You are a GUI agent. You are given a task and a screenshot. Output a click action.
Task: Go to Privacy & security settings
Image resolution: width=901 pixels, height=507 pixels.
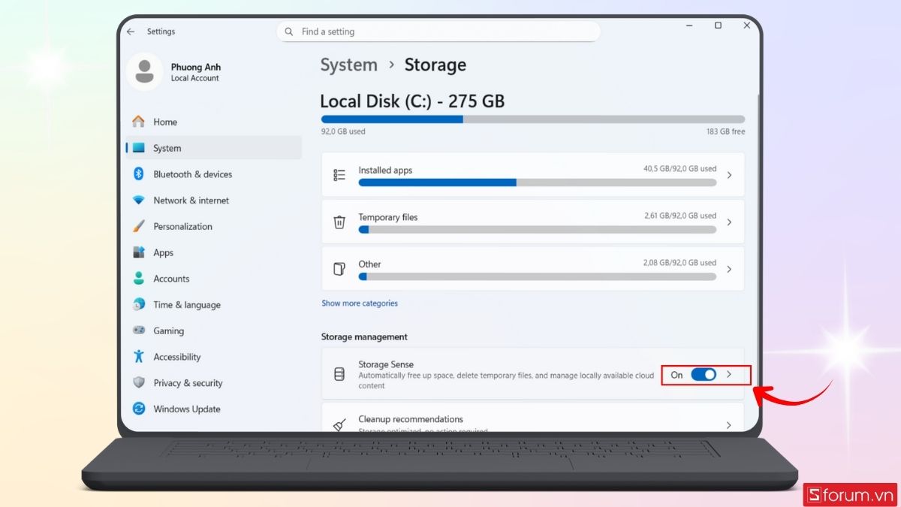[213, 382]
